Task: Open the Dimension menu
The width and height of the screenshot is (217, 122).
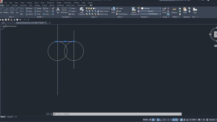Action: 50,3
